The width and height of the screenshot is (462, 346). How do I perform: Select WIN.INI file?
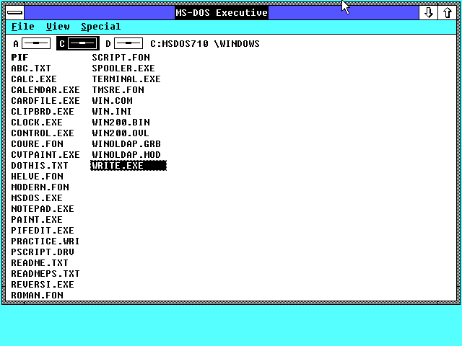[112, 112]
